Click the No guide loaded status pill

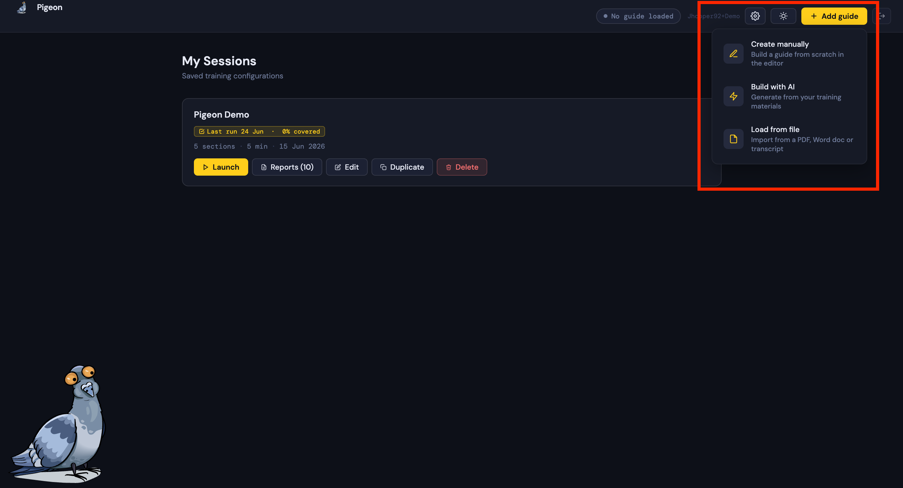point(638,16)
